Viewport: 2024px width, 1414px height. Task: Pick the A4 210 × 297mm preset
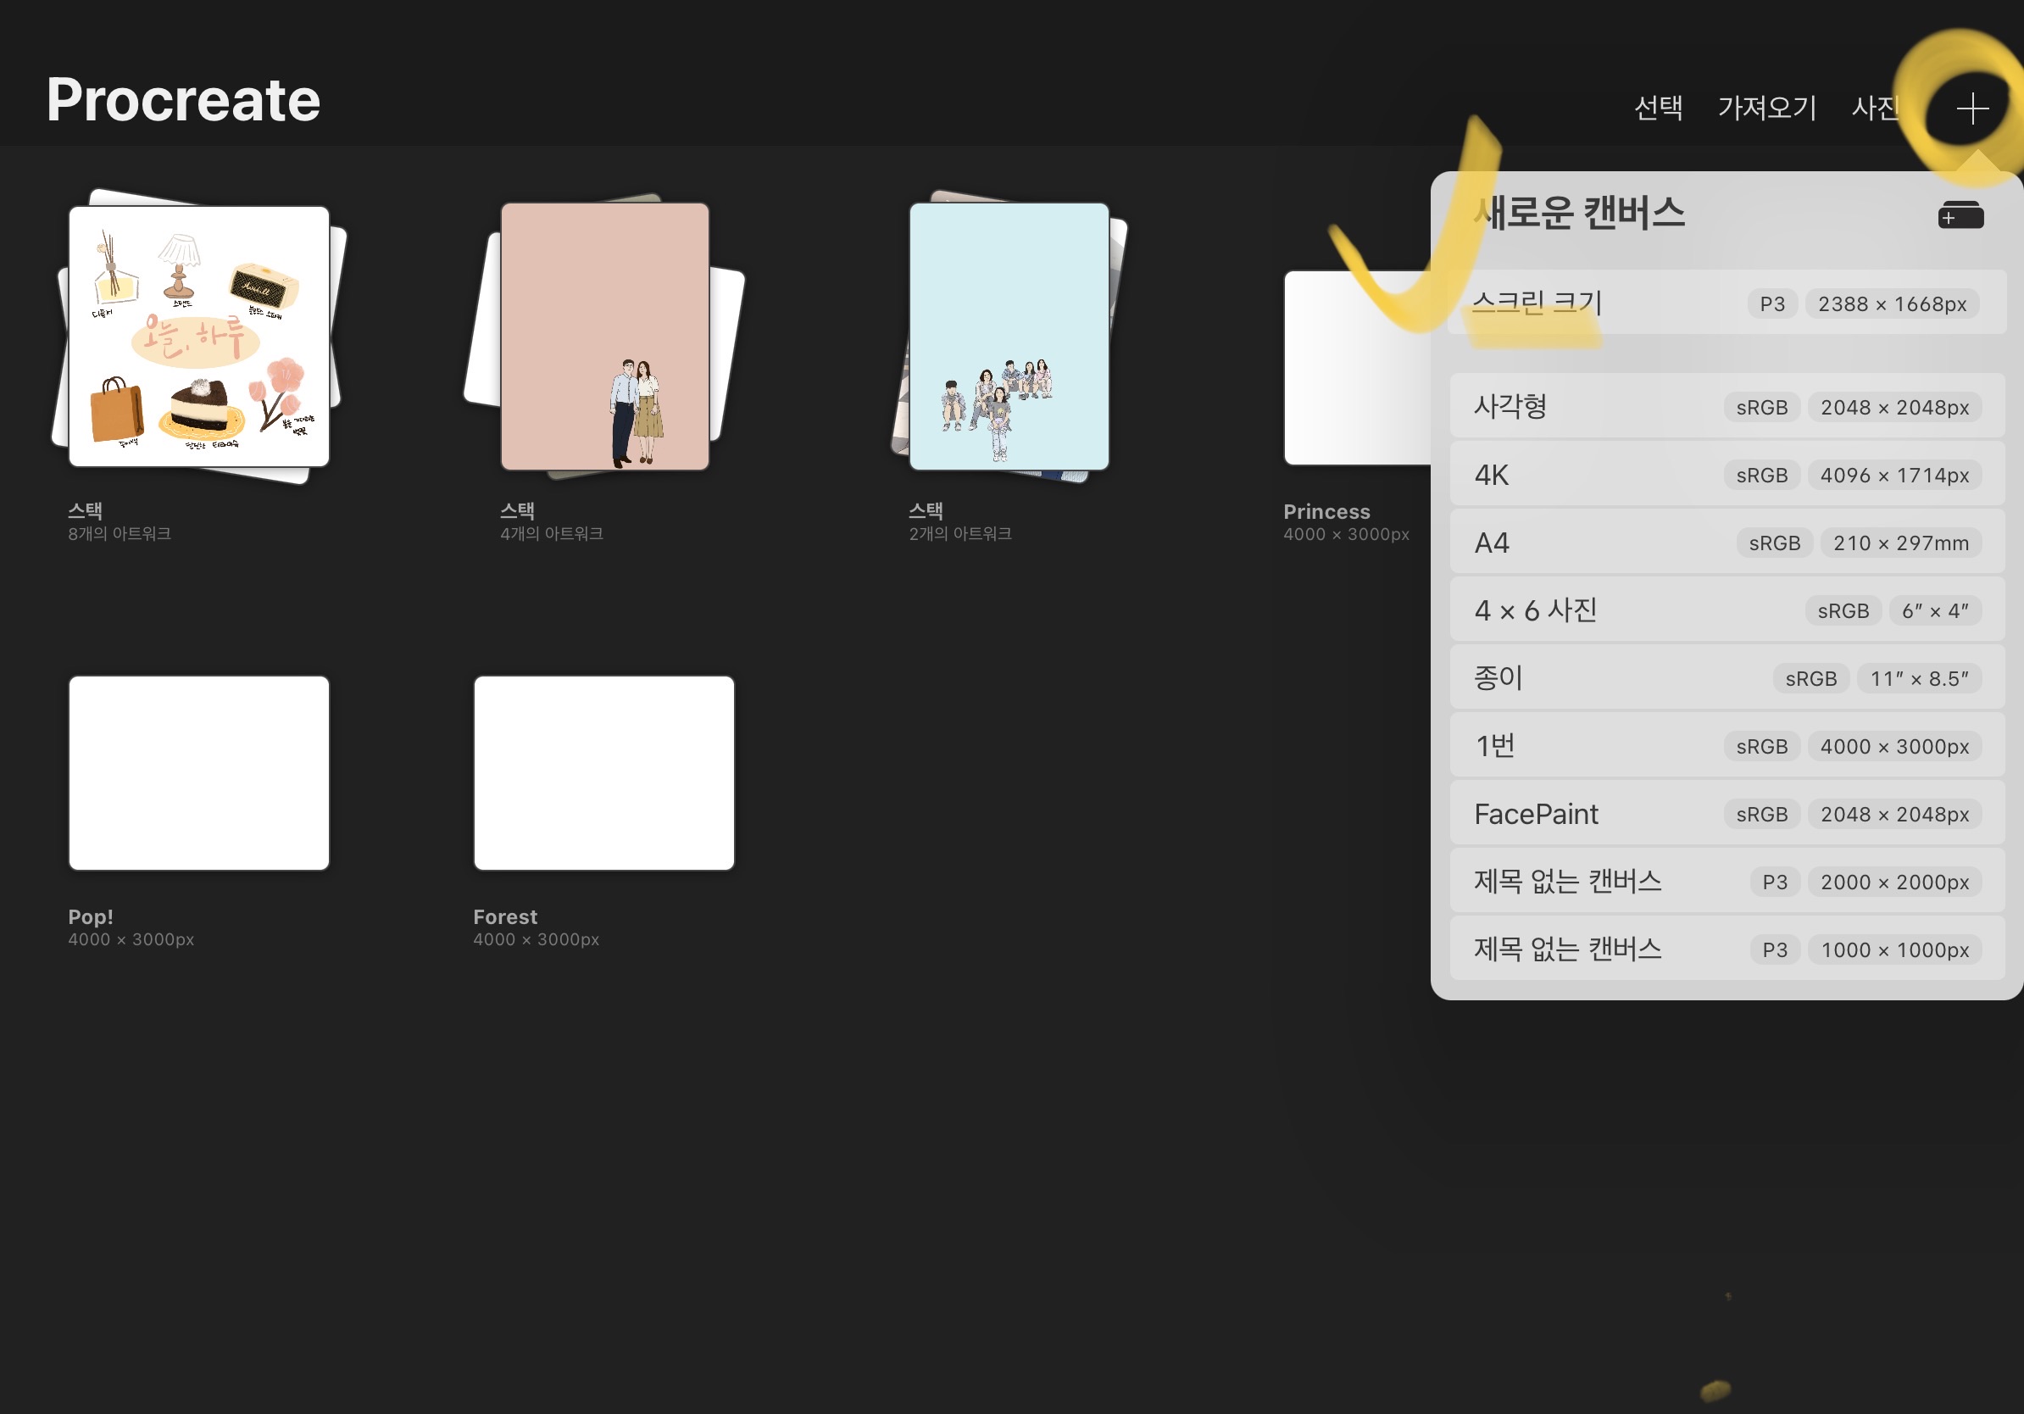tap(1726, 543)
